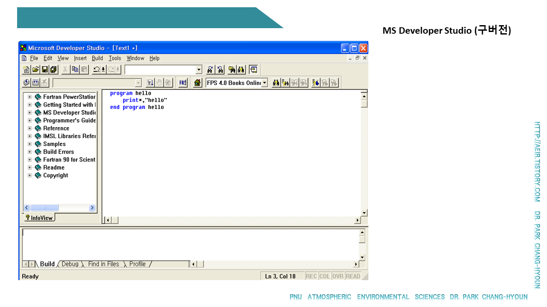Click the InfoView horizontal scrollbar thumb

(44, 208)
